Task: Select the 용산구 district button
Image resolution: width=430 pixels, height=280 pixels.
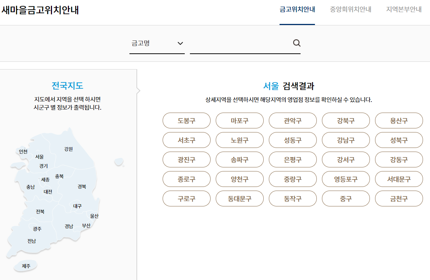Action: [x=399, y=120]
